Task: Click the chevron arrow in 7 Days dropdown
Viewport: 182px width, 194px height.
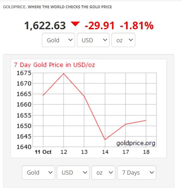Action: click(152, 172)
